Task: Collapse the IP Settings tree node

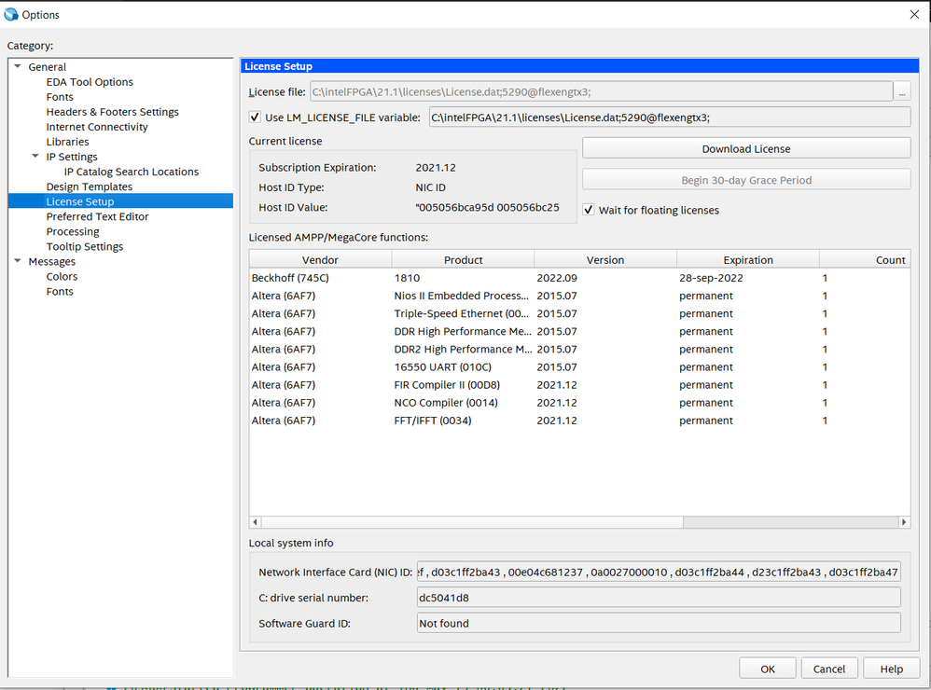Action: click(x=35, y=157)
